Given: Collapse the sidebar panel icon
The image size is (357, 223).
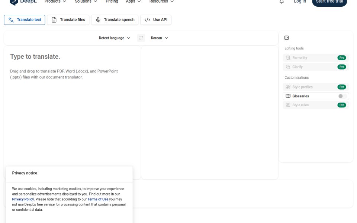Looking at the screenshot, I should [x=286, y=38].
